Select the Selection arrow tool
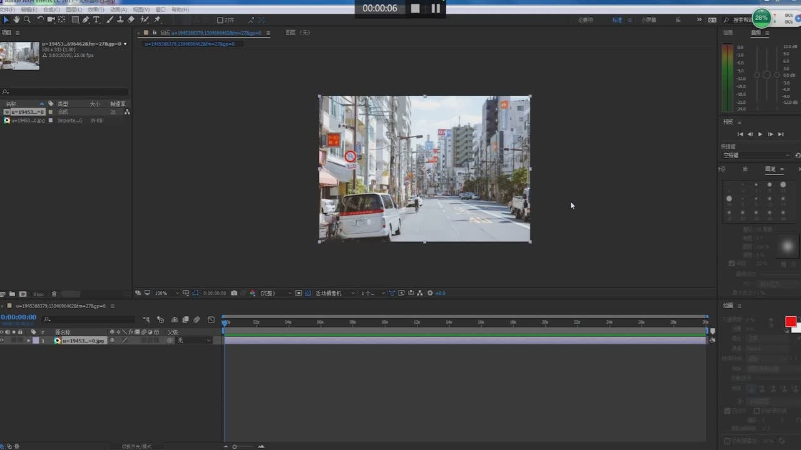Image resolution: width=801 pixels, height=450 pixels. (6, 20)
